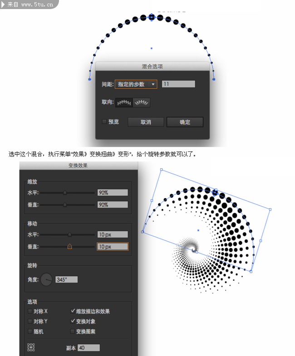Click the vertical scale slider handle
Screen dimensions: 295x356
point(65,205)
